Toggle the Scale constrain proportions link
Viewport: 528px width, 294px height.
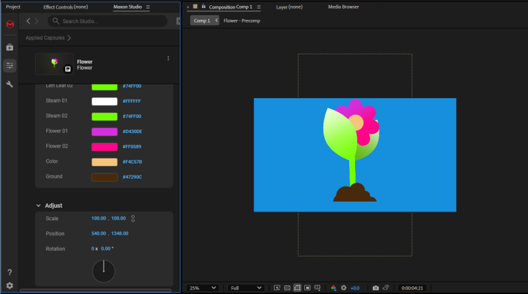point(133,218)
